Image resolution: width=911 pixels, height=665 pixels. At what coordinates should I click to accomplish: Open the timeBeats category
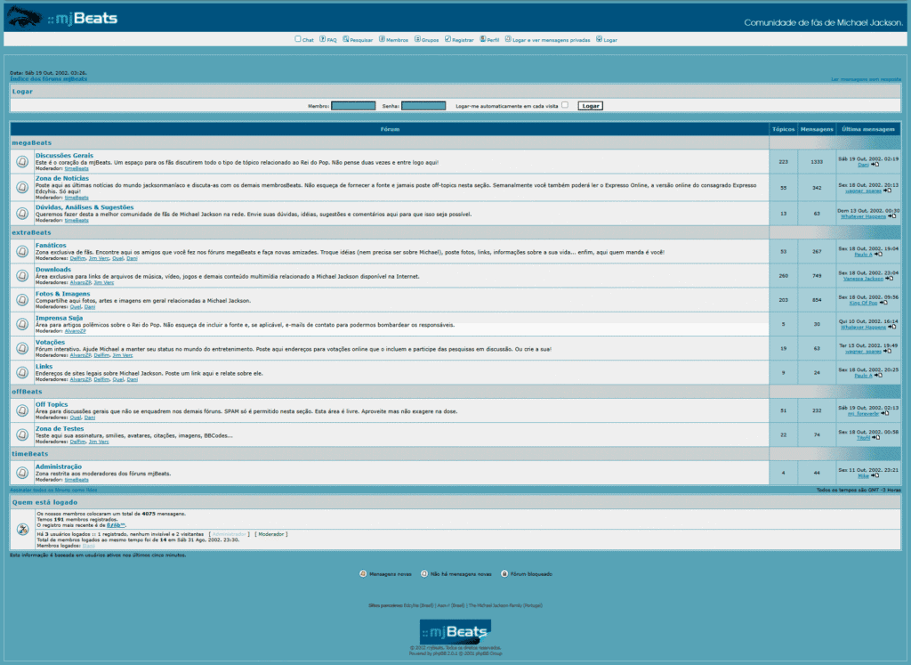click(30, 454)
